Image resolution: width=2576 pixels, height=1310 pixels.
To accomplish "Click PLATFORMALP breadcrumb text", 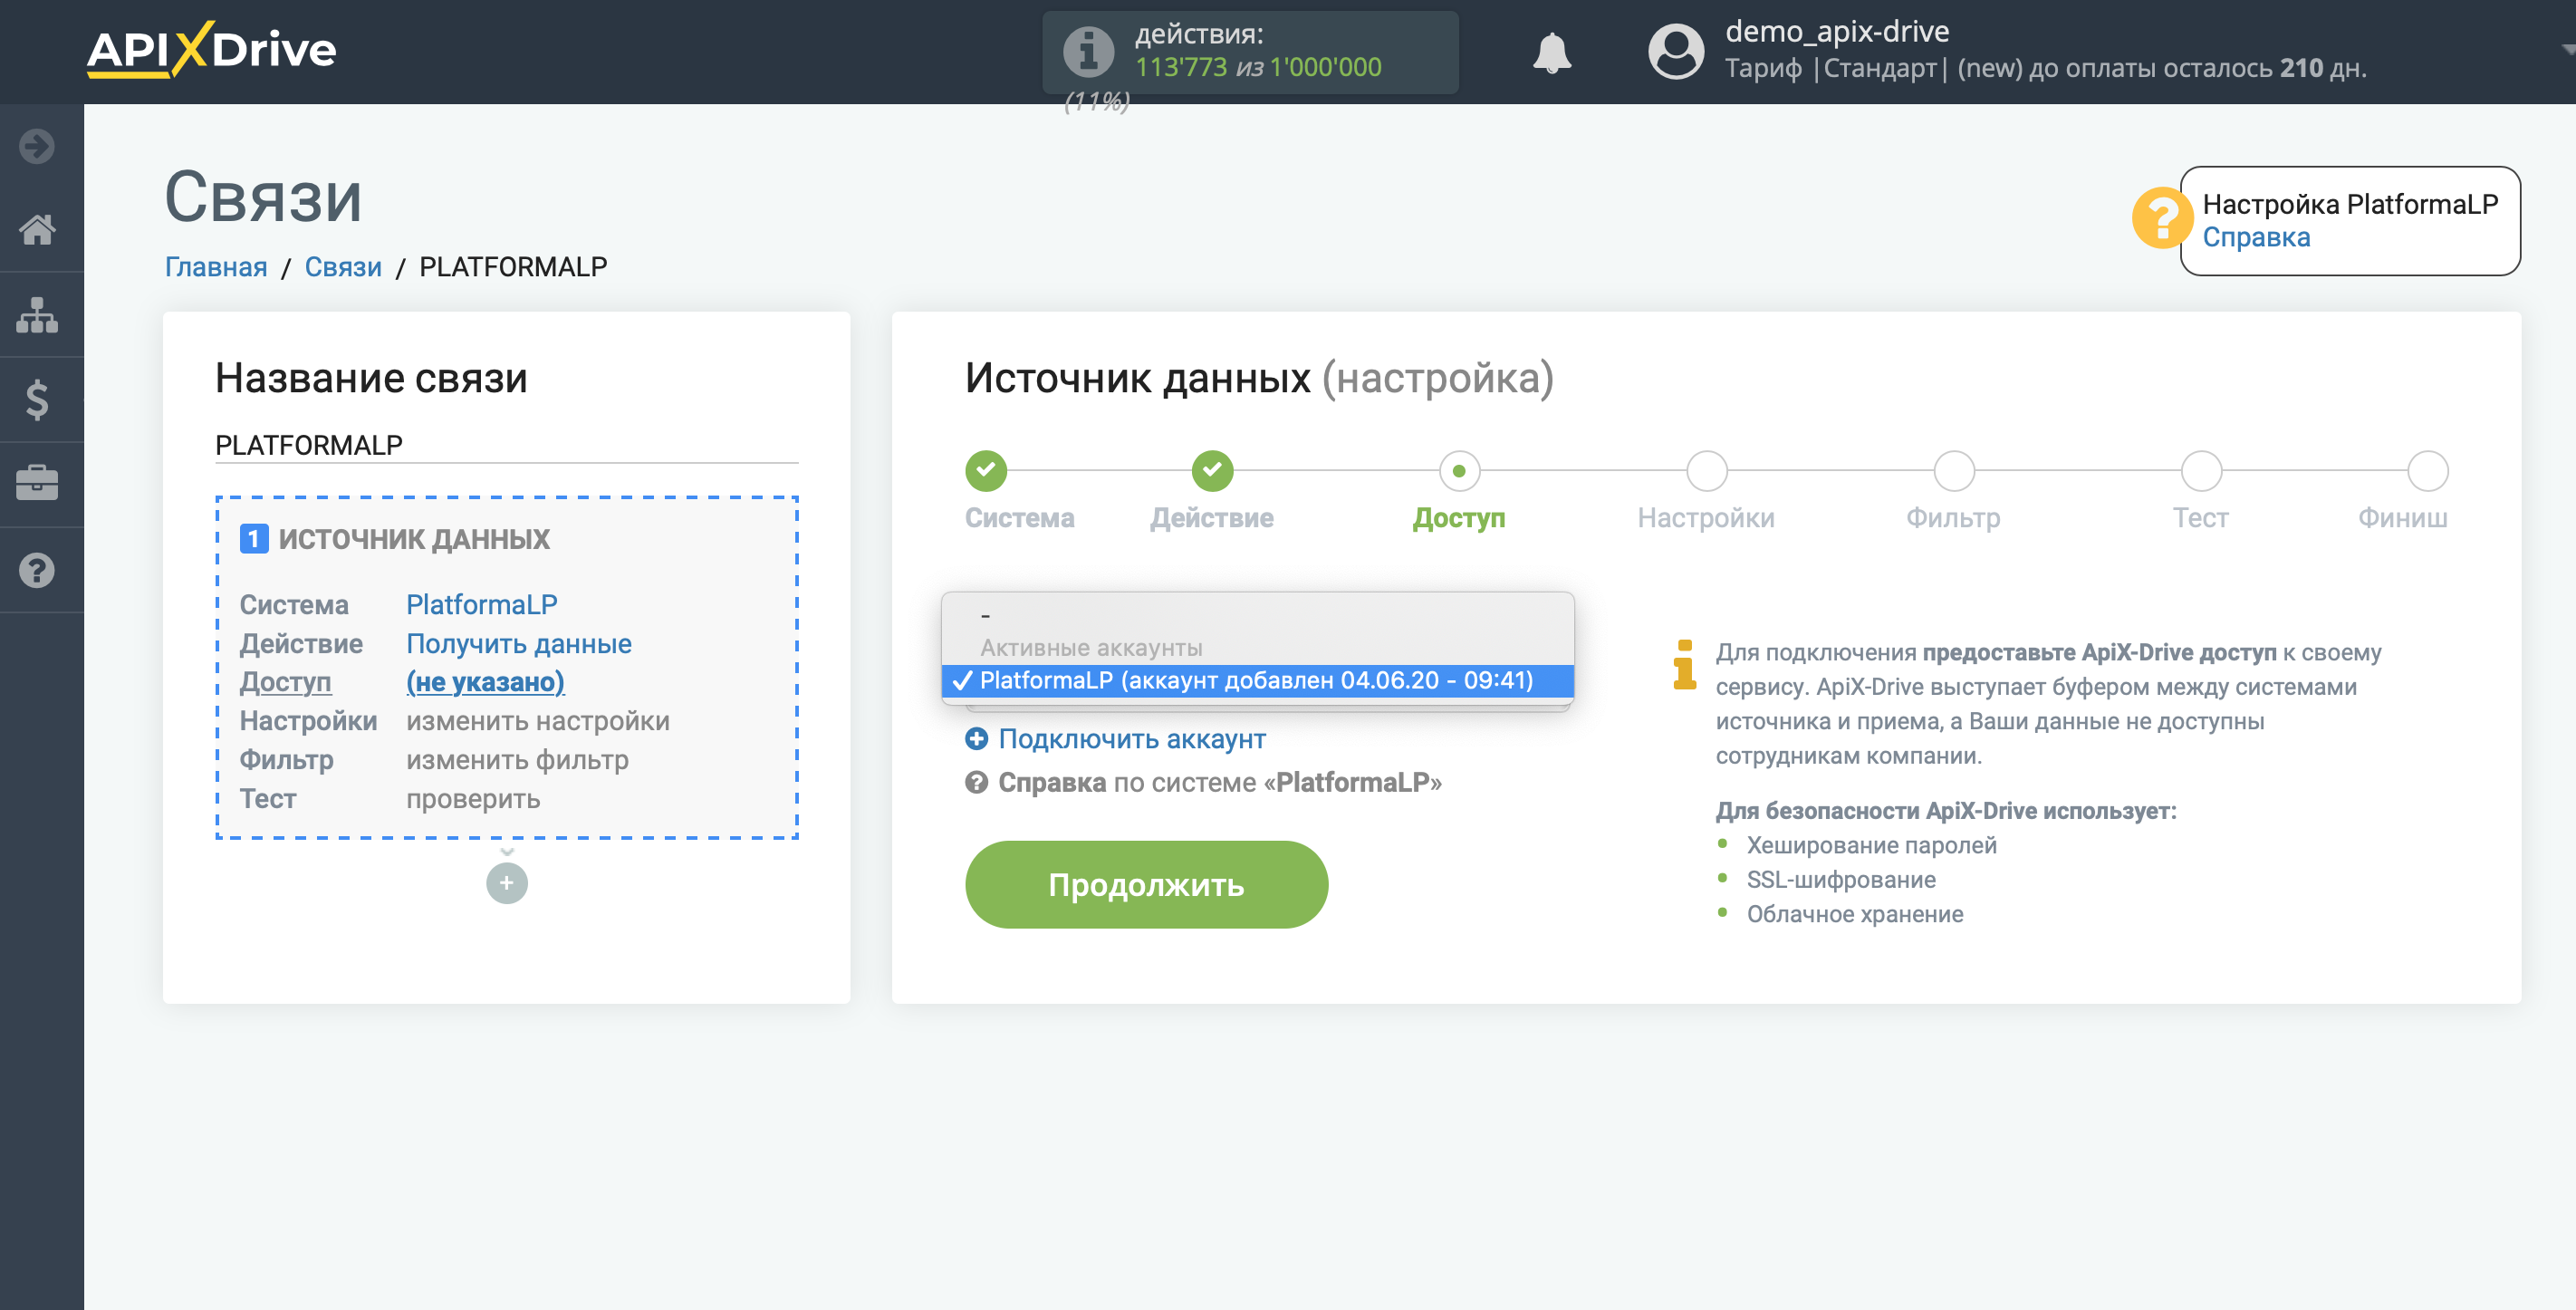I will (x=513, y=266).
